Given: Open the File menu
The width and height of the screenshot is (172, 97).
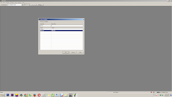Looking at the screenshot, I should 1,2.
